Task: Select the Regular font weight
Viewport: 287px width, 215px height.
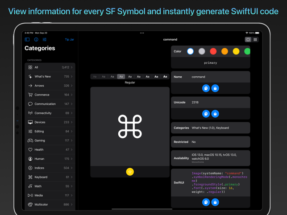Action: tap(121, 76)
